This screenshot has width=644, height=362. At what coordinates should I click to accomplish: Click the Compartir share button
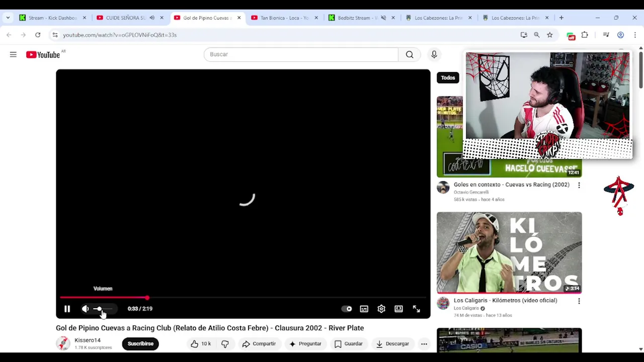[x=259, y=344]
